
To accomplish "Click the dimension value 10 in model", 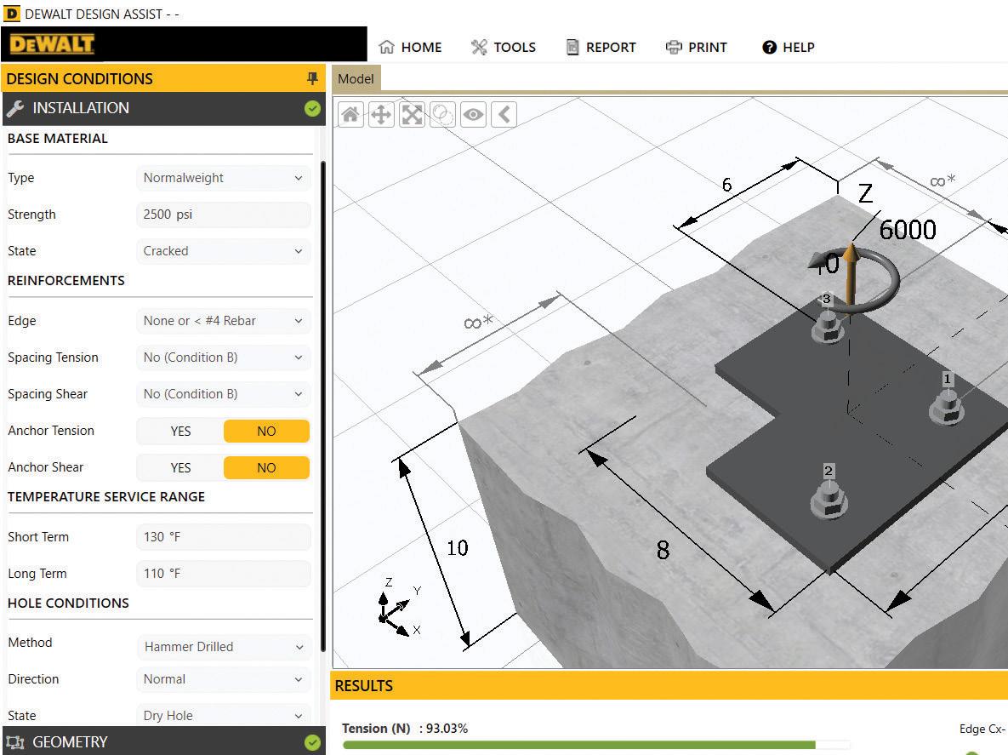I will tap(457, 548).
